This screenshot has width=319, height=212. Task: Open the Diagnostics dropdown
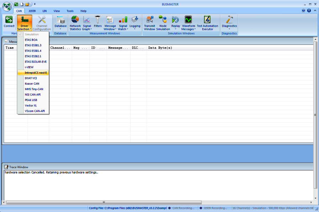pyautogui.click(x=229, y=23)
